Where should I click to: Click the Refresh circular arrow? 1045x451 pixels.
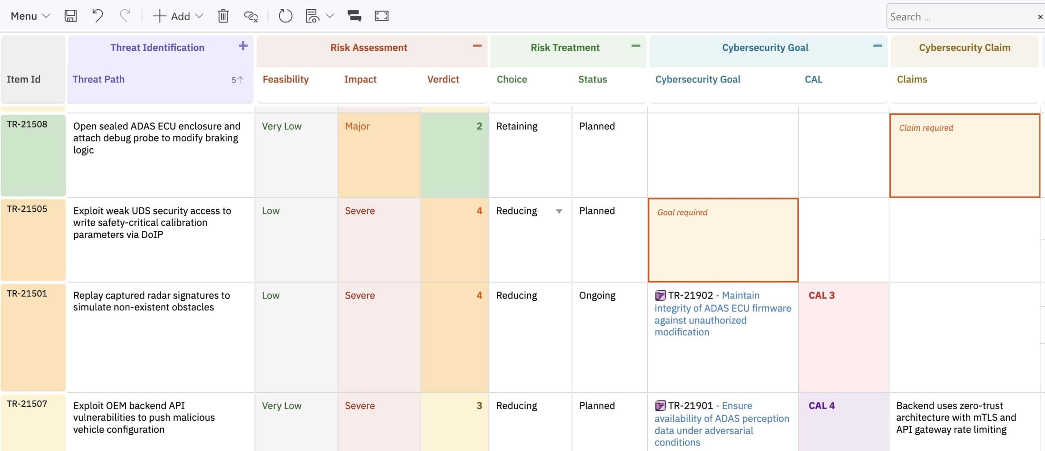coord(285,16)
